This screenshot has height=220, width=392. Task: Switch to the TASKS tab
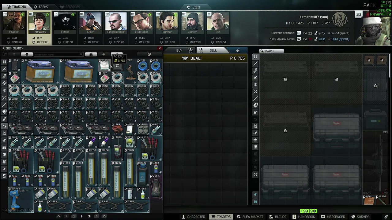click(x=41, y=7)
